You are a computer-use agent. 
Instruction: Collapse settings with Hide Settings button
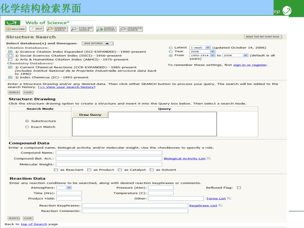(97, 43)
